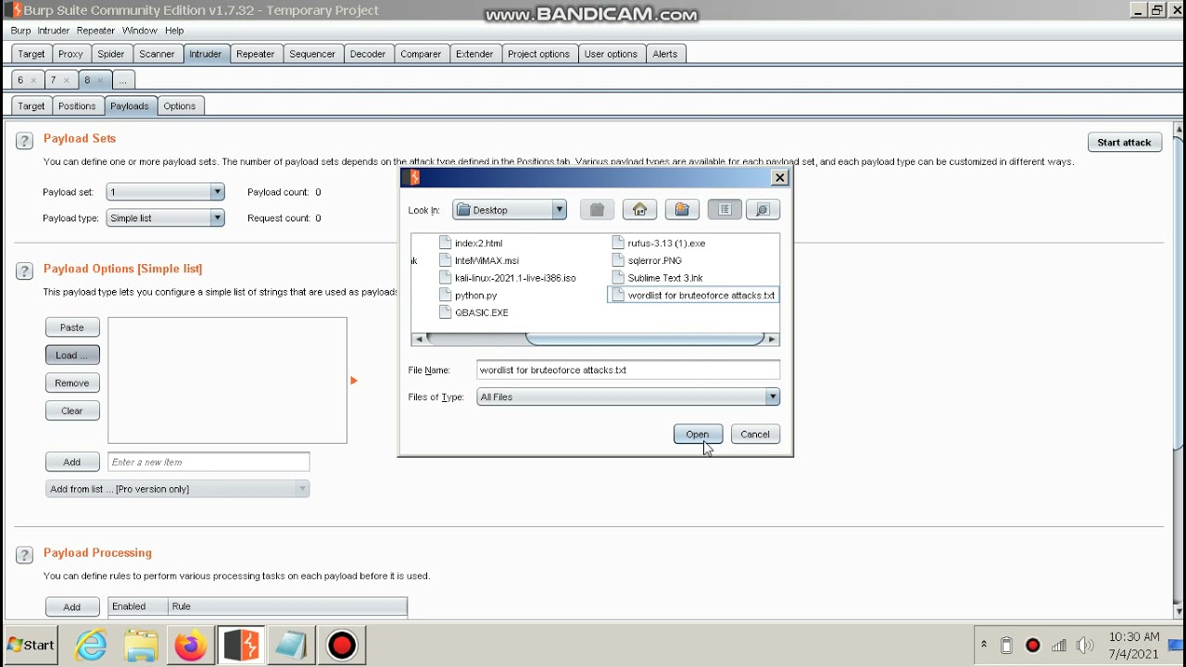The image size is (1186, 667).
Task: Click the Payload Processing help icon
Action: [24, 555]
